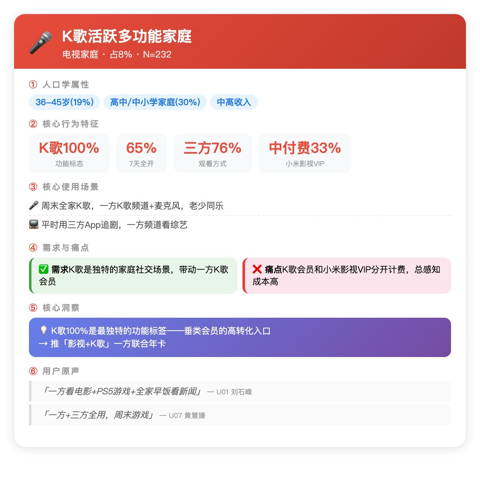The height and width of the screenshot is (478, 480).
Task: Click the small microphone icon beside 周末全家K歌
Action: point(34,205)
